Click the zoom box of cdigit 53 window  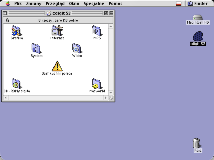click(x=106, y=13)
